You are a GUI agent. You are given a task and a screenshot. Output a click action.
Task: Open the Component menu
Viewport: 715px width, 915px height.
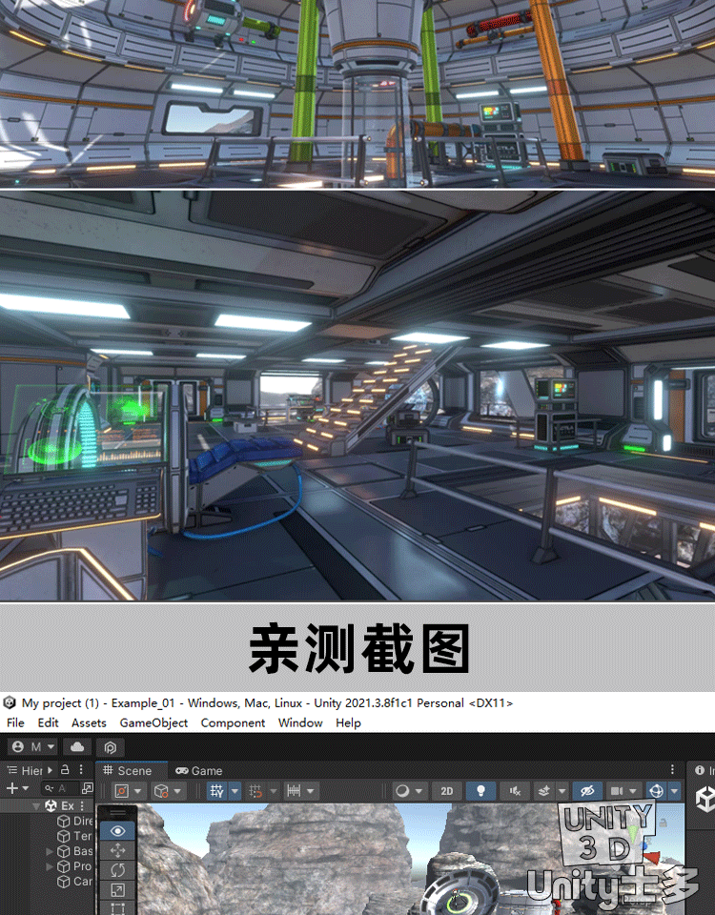pos(233,722)
